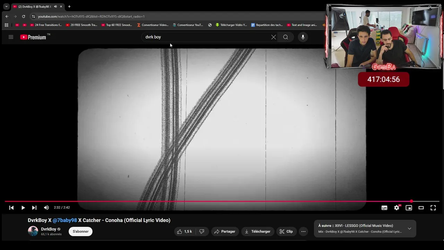Open 'Repartition des tach...' bookmark
This screenshot has width=444, height=250.
(267, 25)
